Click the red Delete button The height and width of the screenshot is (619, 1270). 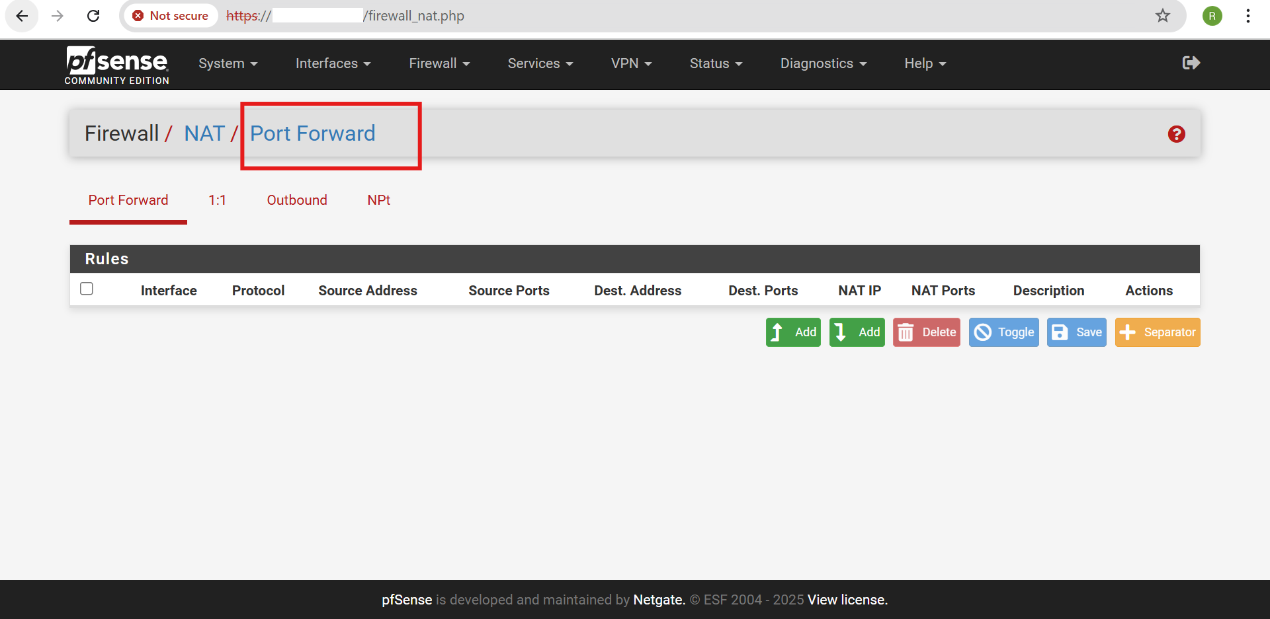click(x=926, y=332)
